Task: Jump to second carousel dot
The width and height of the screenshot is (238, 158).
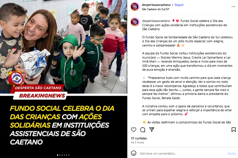Action: tap(60, 155)
